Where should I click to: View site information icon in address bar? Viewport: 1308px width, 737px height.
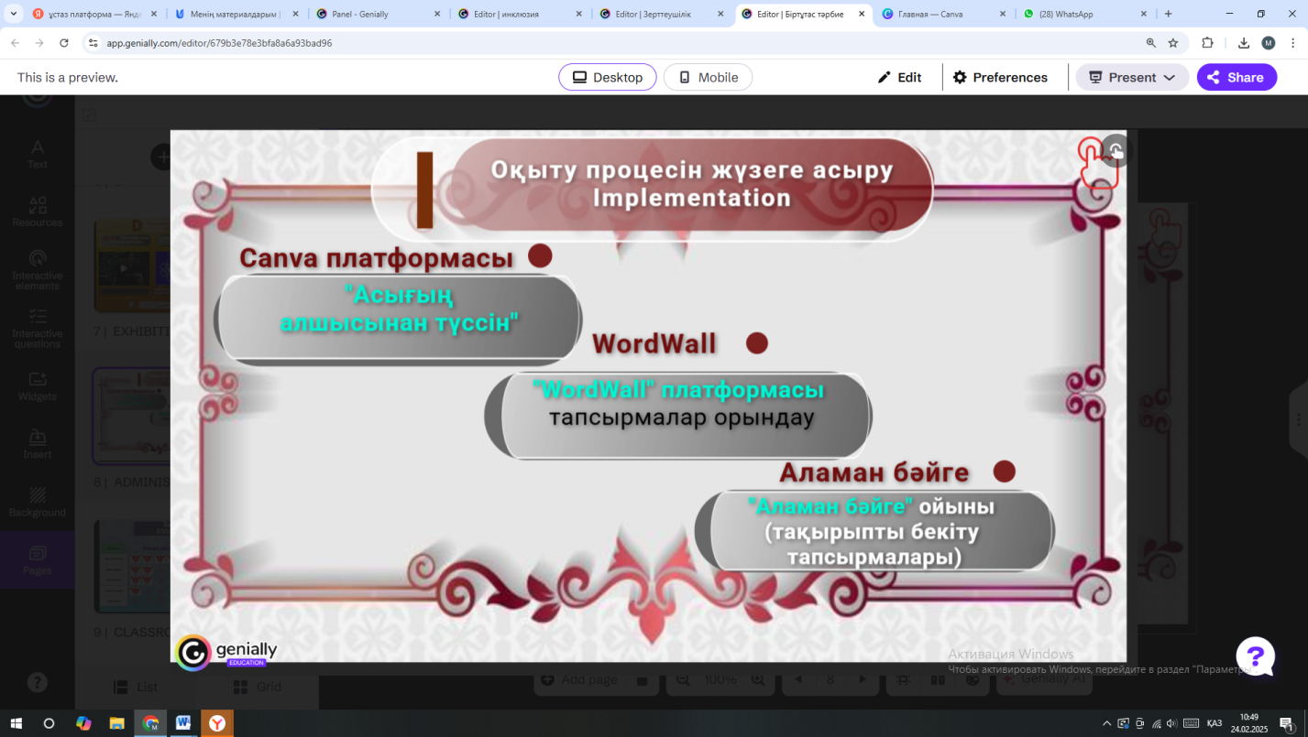pos(93,43)
